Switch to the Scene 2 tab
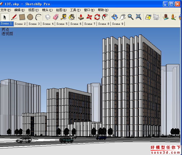The width and height of the screenshot is (182, 155). (x=20, y=24)
